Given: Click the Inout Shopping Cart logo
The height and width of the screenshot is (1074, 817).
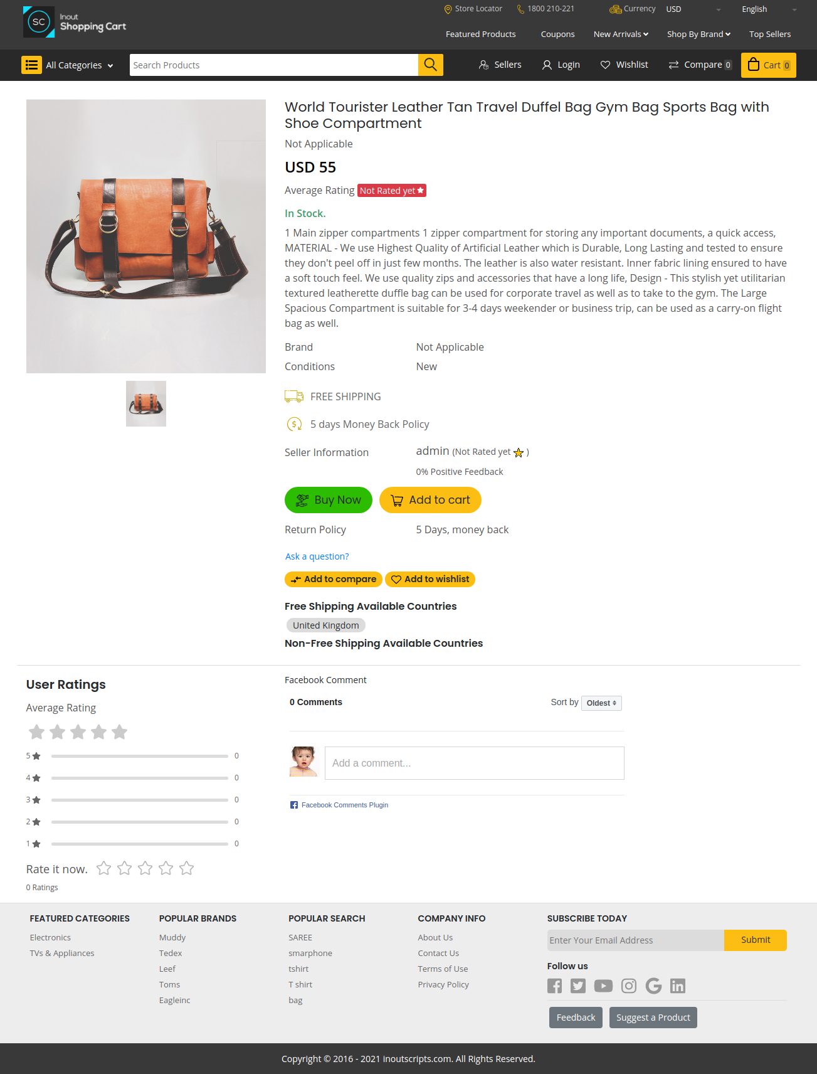Looking at the screenshot, I should (75, 22).
